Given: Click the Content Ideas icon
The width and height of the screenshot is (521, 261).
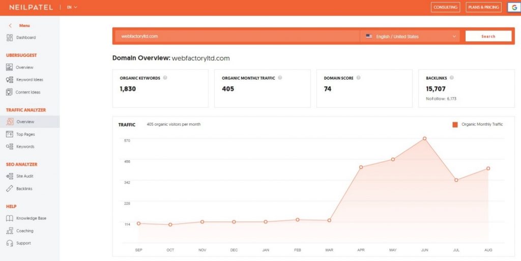Looking at the screenshot, I should coord(9,92).
